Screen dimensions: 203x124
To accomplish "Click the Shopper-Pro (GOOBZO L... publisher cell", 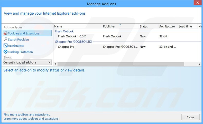I will pyautogui.click(x=120, y=47).
